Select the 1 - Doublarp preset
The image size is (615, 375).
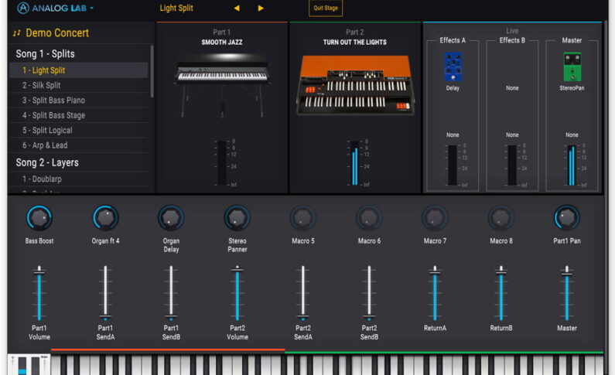78,179
